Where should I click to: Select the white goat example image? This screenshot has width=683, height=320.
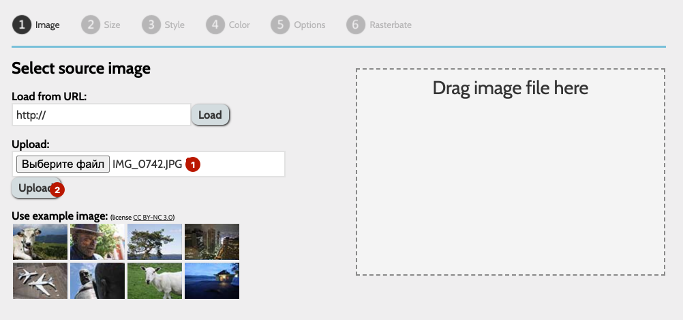155,280
